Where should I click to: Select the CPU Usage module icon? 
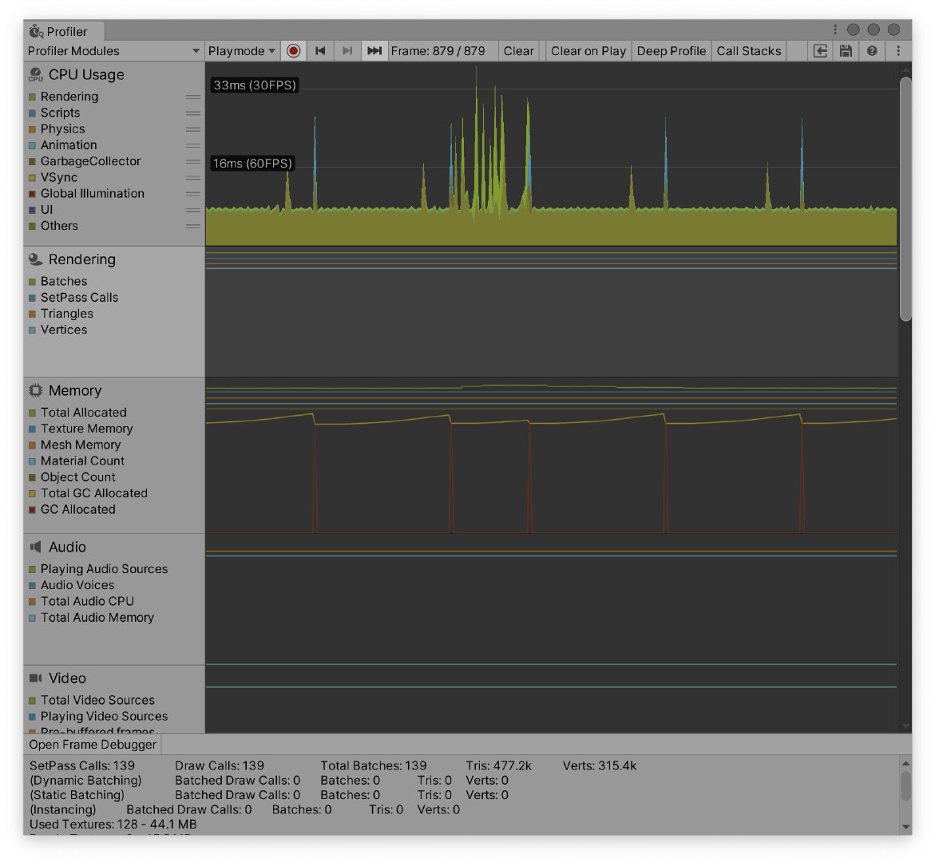36,74
